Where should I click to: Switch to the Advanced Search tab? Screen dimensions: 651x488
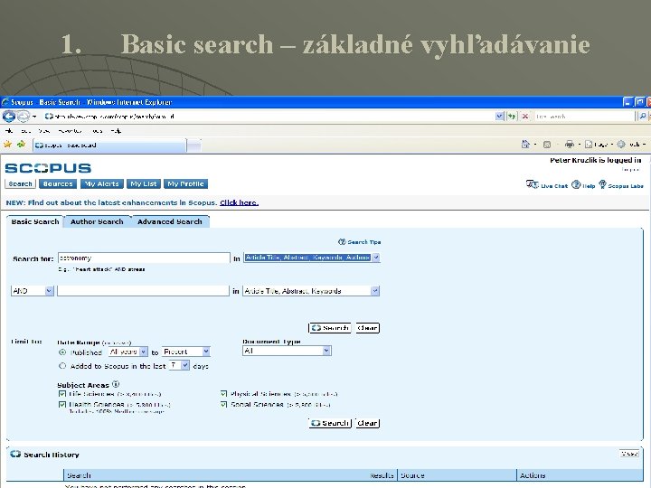click(x=170, y=221)
